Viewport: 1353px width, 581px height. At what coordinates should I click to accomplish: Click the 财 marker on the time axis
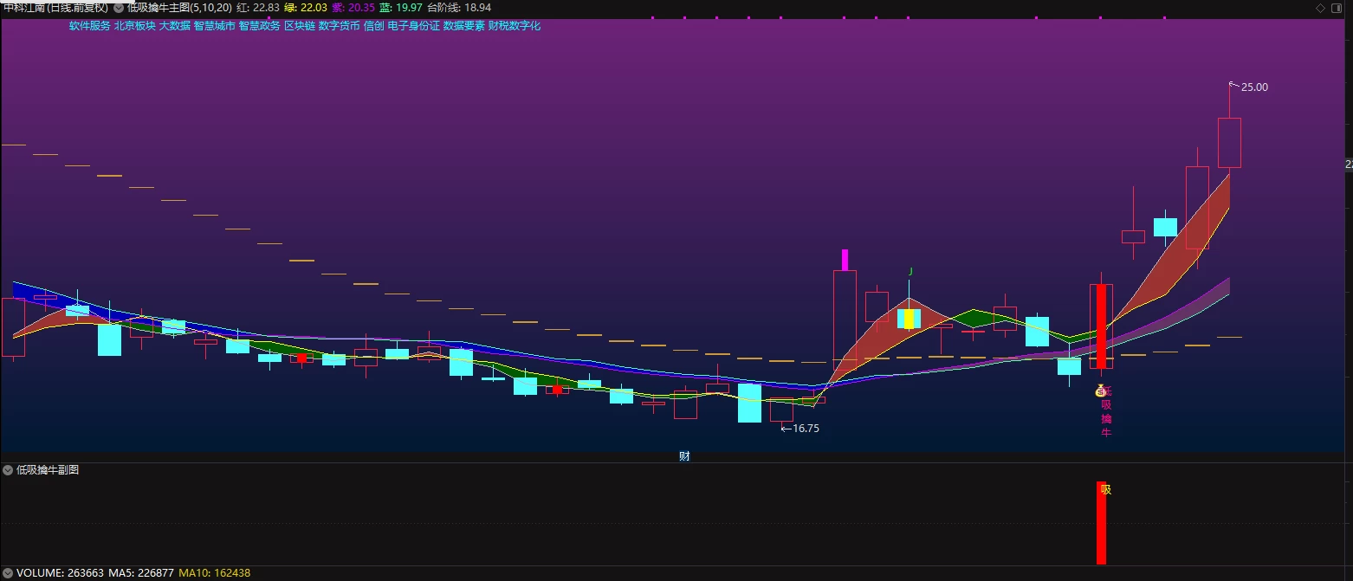[684, 456]
